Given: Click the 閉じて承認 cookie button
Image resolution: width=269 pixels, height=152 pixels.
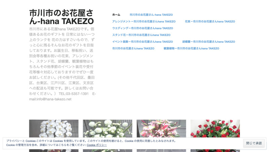Looking at the screenshot, I should pos(254,143).
